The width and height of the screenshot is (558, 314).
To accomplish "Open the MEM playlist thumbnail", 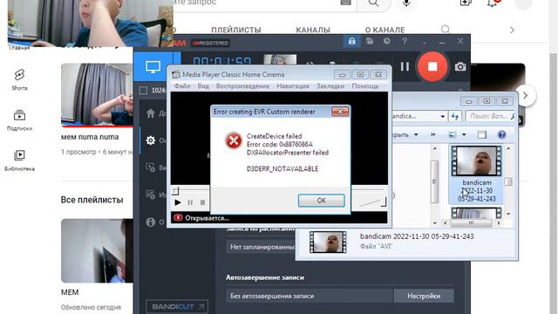I will pos(97,250).
